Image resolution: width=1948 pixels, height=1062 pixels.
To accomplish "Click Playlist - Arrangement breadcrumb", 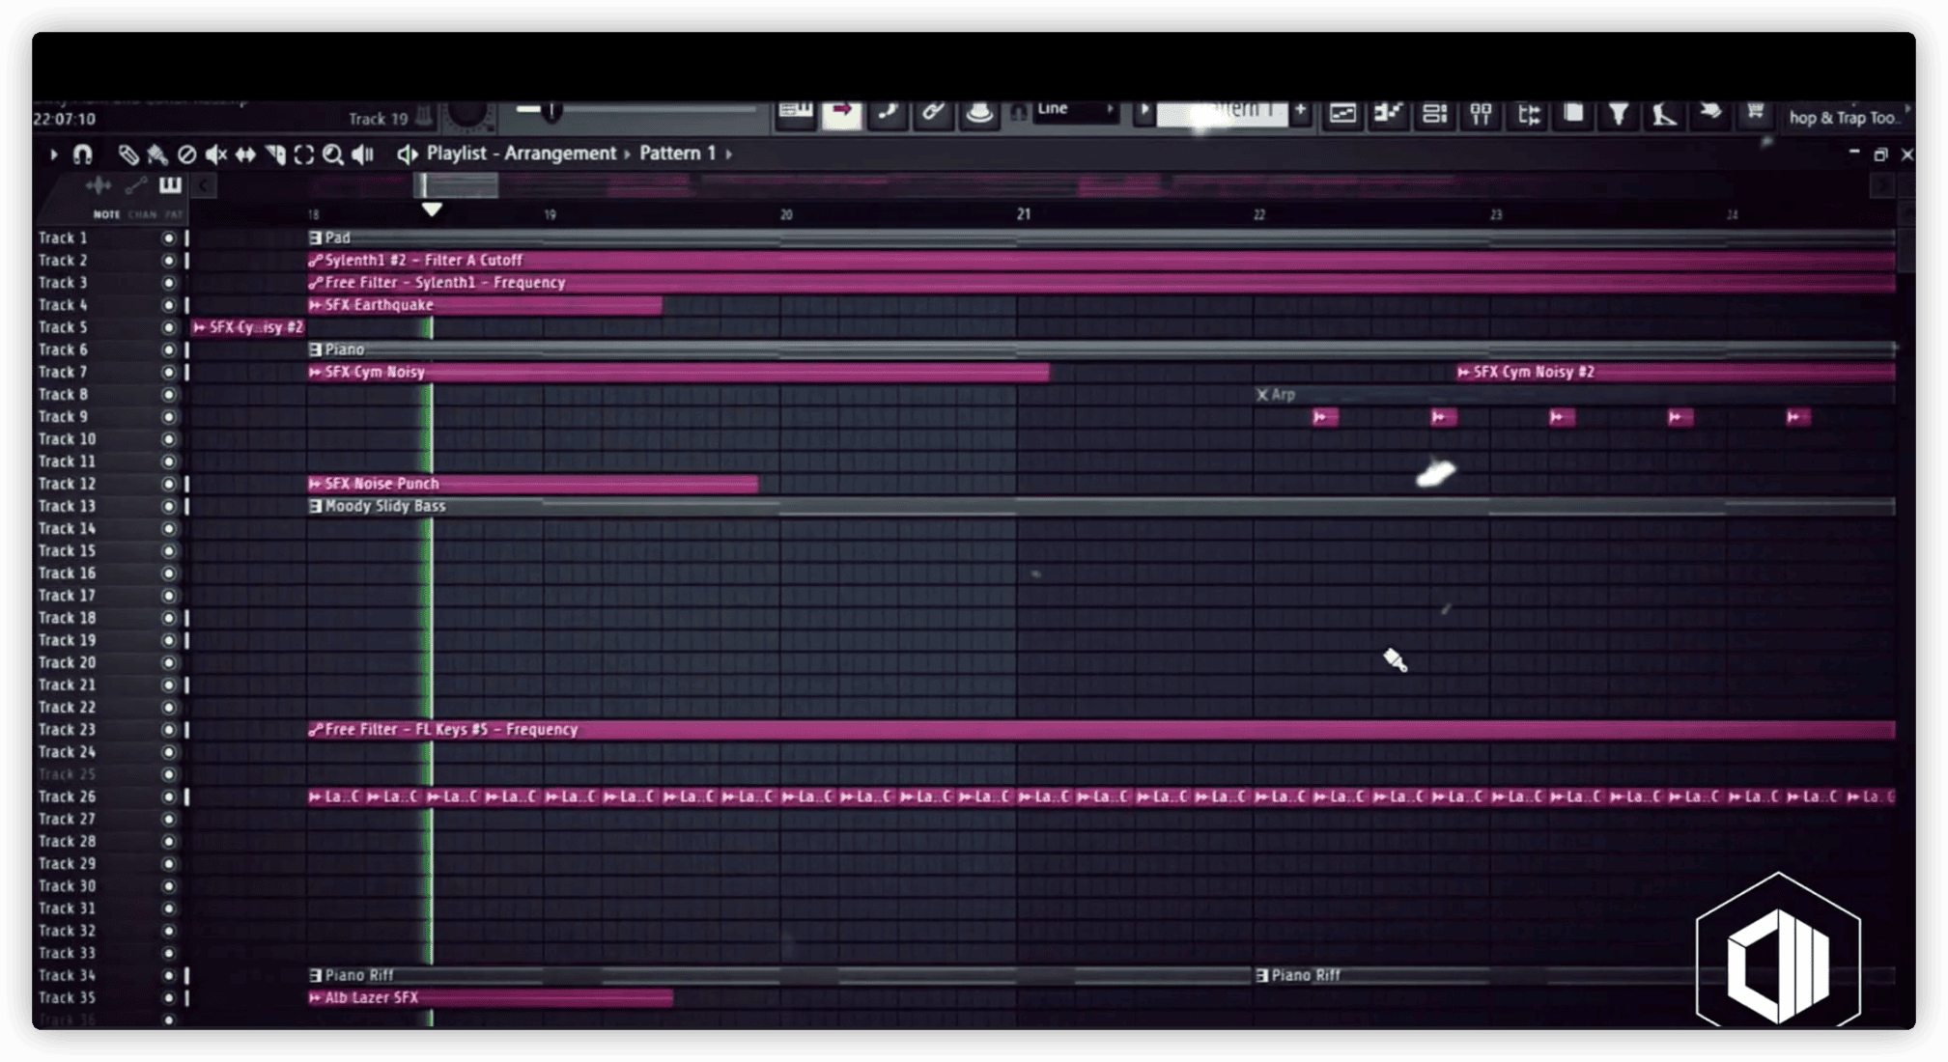I will (522, 154).
